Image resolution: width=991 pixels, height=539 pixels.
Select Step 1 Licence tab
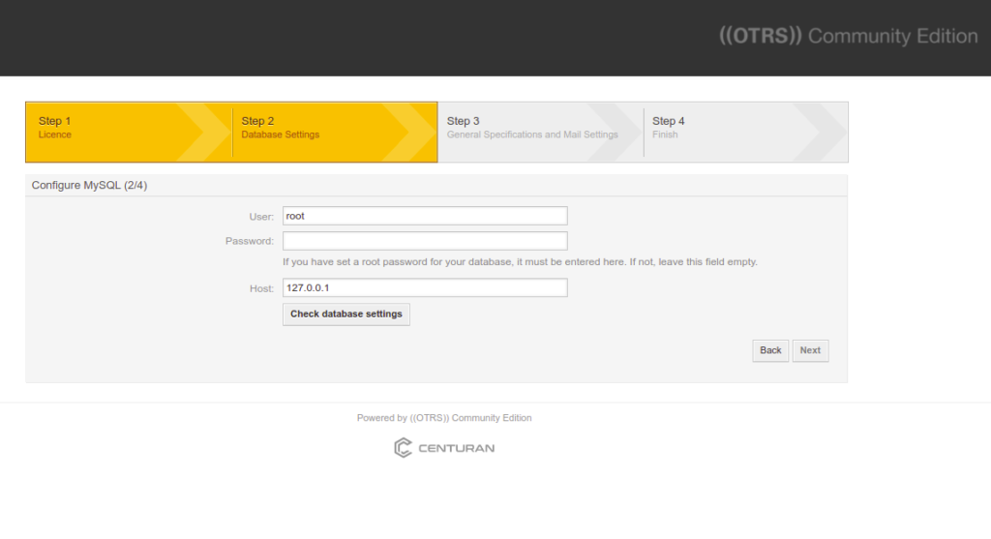129,132
